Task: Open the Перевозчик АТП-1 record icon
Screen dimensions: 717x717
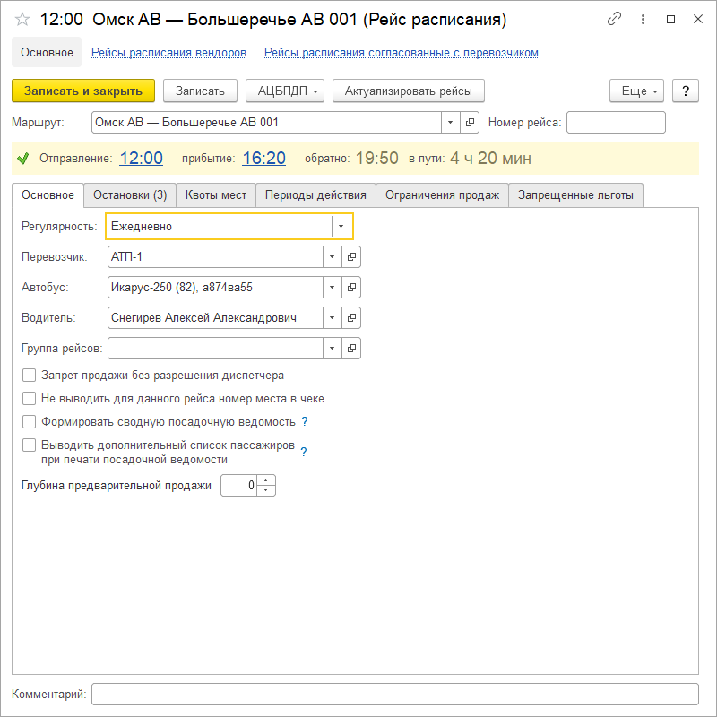Action: (352, 257)
